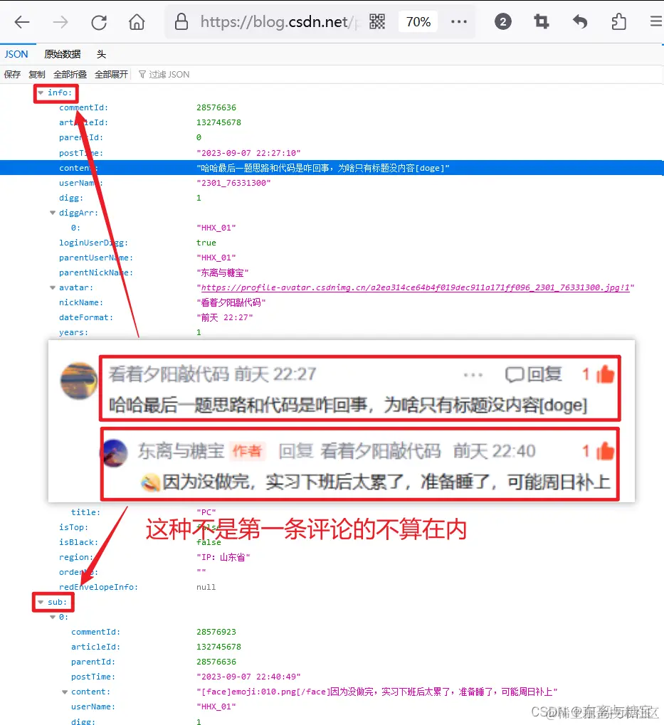Toggle the info node collapsed
Screen dimensions: 664x725
41,92
